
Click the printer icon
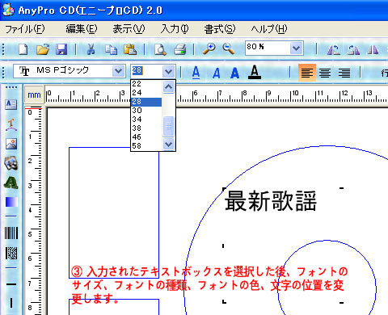click(179, 49)
